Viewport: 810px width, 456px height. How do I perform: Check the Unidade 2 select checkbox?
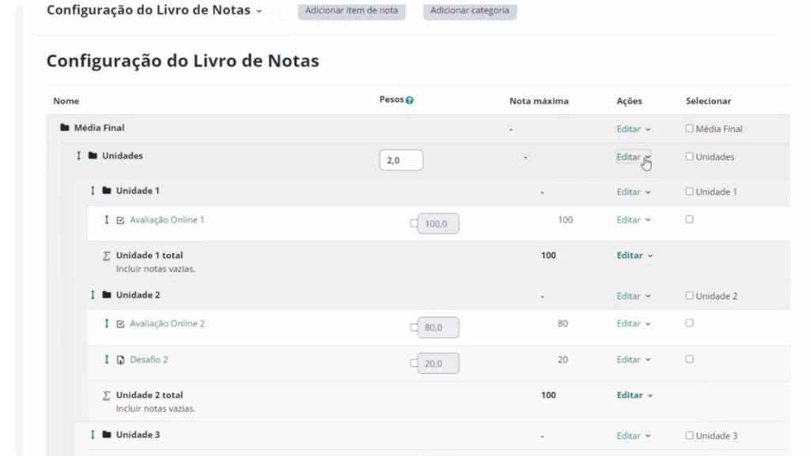(689, 296)
